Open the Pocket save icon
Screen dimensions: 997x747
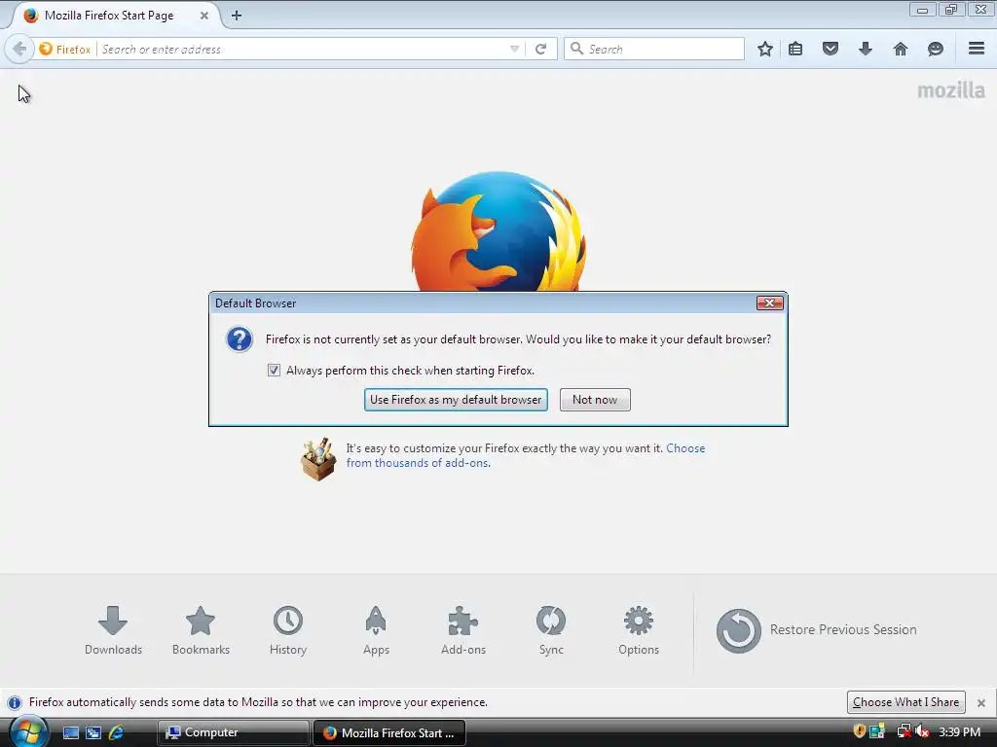[x=831, y=49]
